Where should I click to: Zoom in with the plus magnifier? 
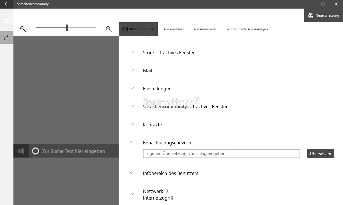(109, 29)
